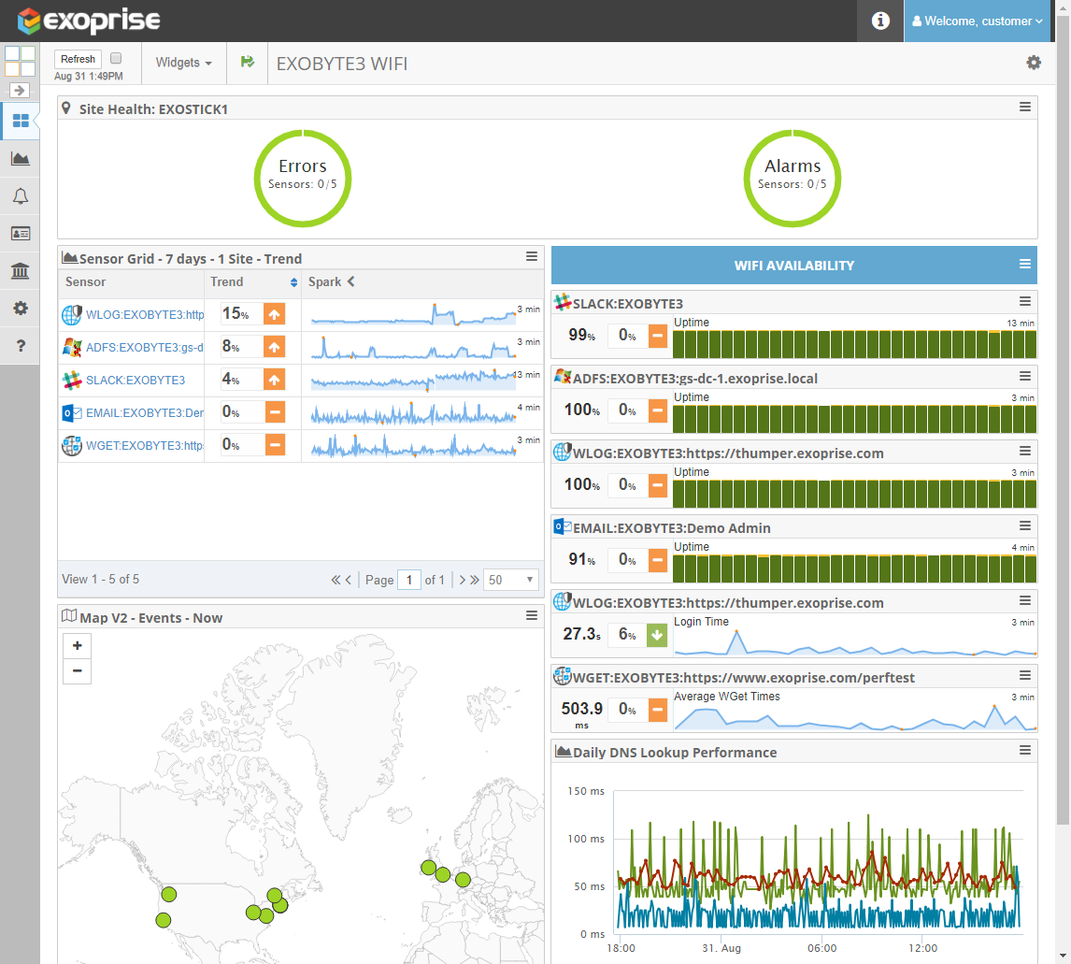Open the Widgets dropdown
The image size is (1071, 964).
click(182, 63)
